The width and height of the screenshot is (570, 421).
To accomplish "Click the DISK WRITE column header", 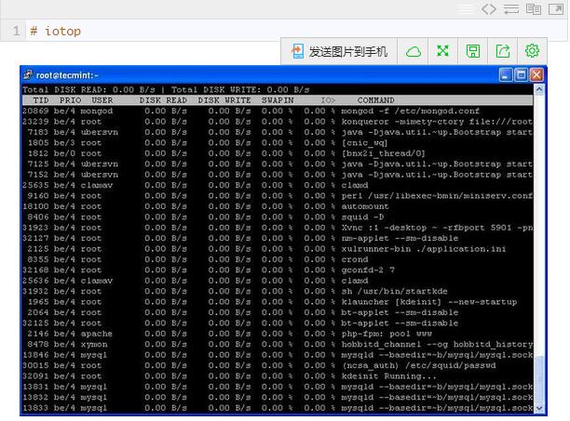I will tap(224, 100).
